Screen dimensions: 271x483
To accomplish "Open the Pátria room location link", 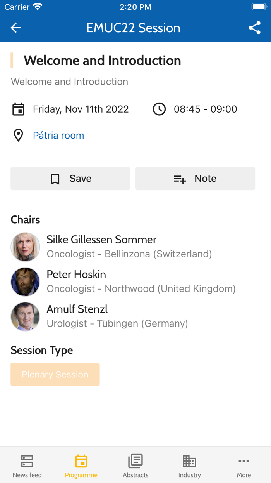I will pos(58,136).
